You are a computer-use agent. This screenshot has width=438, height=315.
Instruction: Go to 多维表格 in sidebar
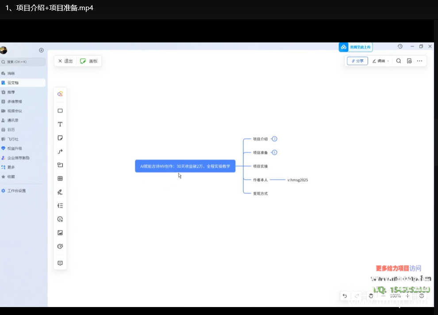15,102
